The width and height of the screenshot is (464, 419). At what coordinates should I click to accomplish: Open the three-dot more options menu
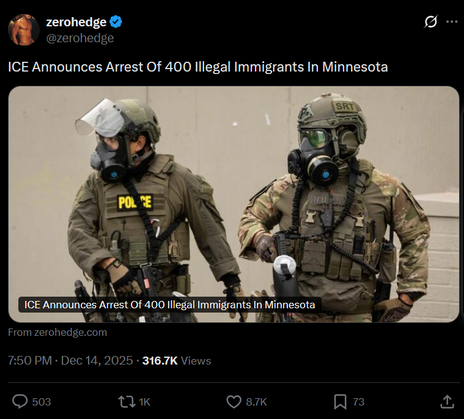(452, 21)
